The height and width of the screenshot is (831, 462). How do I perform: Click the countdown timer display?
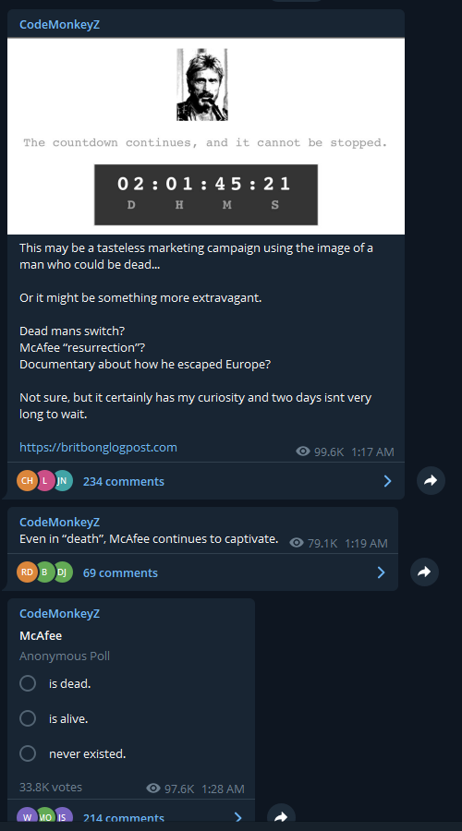[206, 195]
